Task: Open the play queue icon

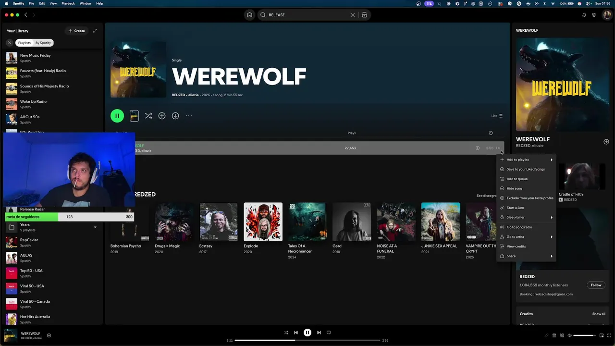Action: tap(554, 335)
